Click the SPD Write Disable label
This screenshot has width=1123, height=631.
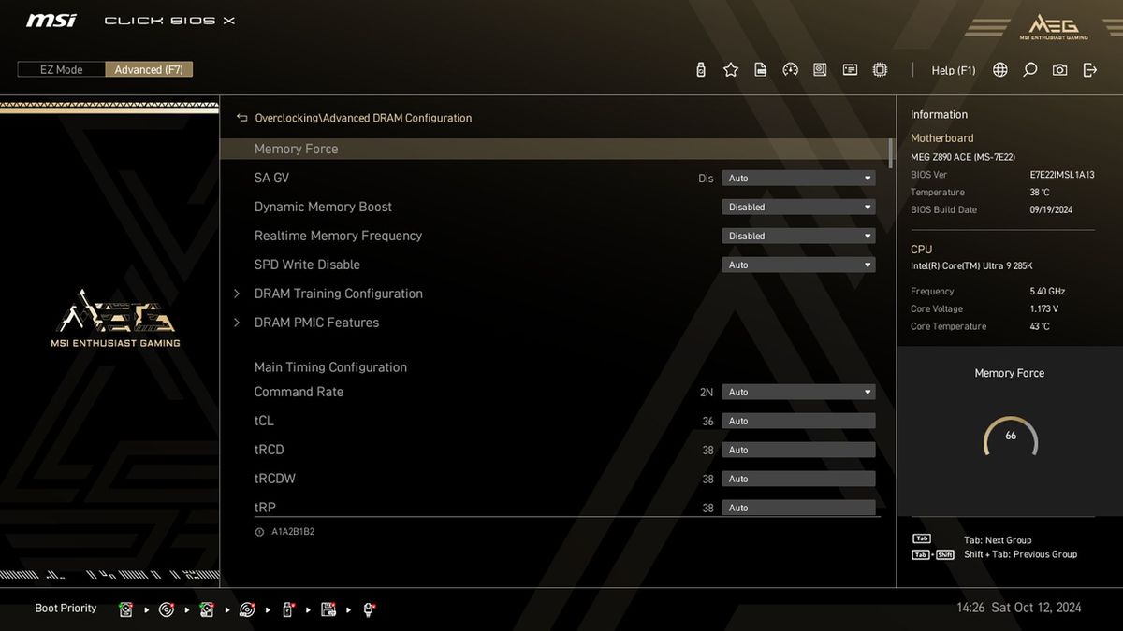pos(307,265)
